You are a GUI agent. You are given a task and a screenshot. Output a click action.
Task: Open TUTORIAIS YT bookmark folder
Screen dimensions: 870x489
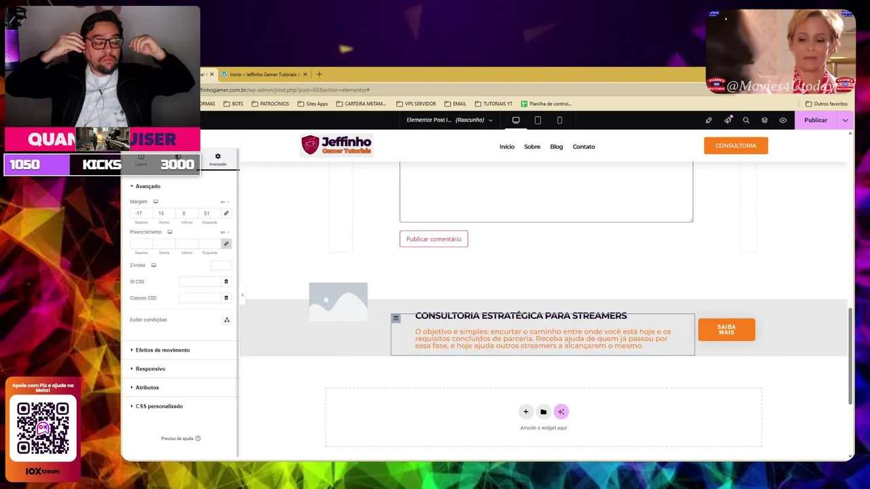coord(493,104)
